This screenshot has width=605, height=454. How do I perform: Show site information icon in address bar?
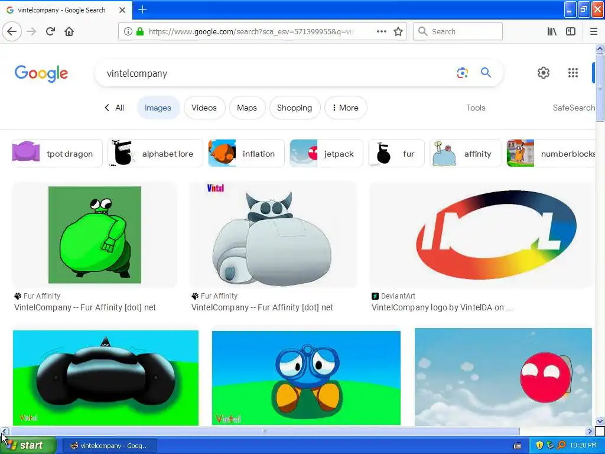pos(128,31)
